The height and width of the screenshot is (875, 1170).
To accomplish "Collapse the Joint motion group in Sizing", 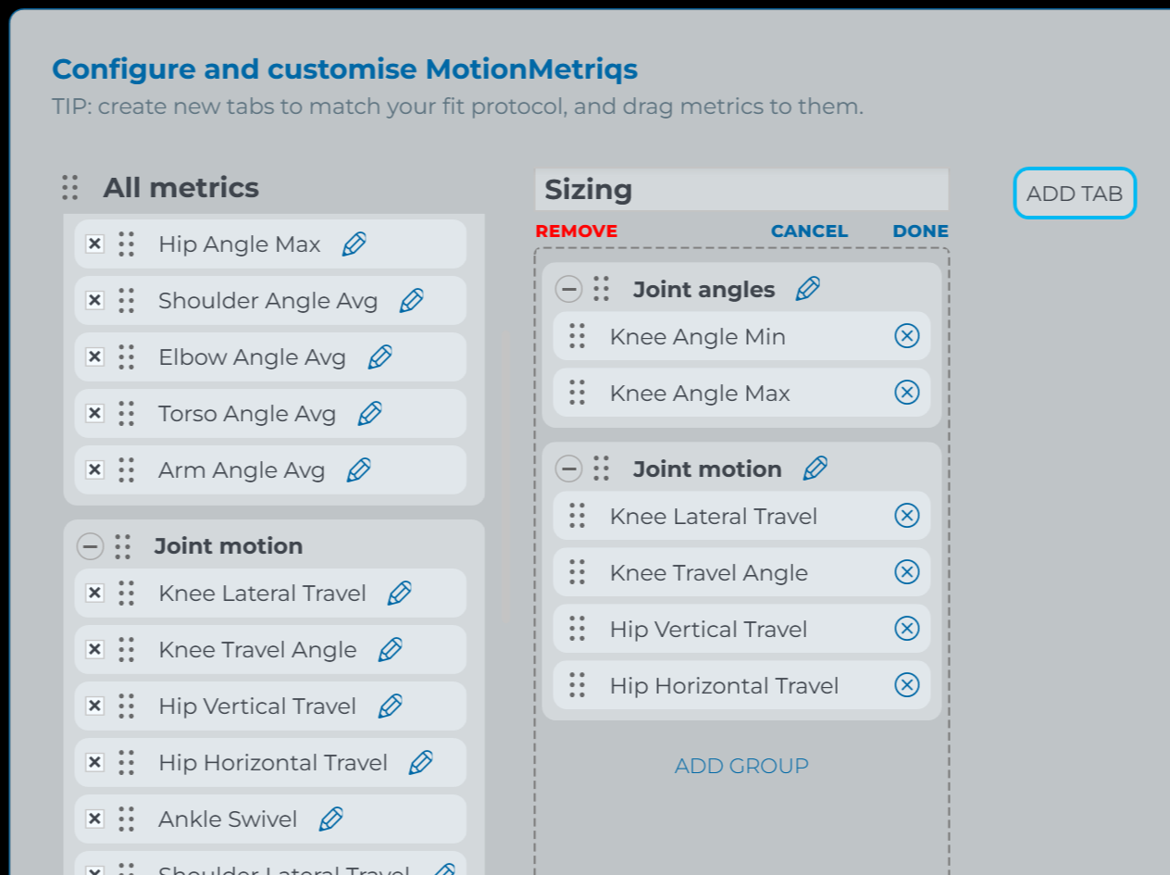I will coord(568,469).
